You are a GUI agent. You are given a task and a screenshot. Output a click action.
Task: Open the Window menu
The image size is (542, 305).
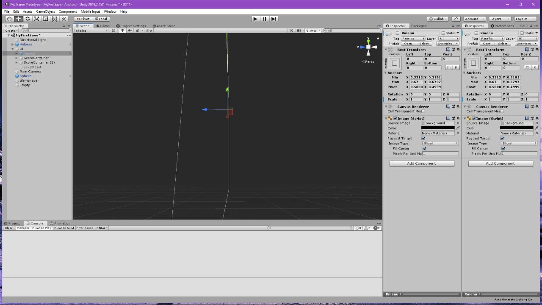click(x=110, y=11)
